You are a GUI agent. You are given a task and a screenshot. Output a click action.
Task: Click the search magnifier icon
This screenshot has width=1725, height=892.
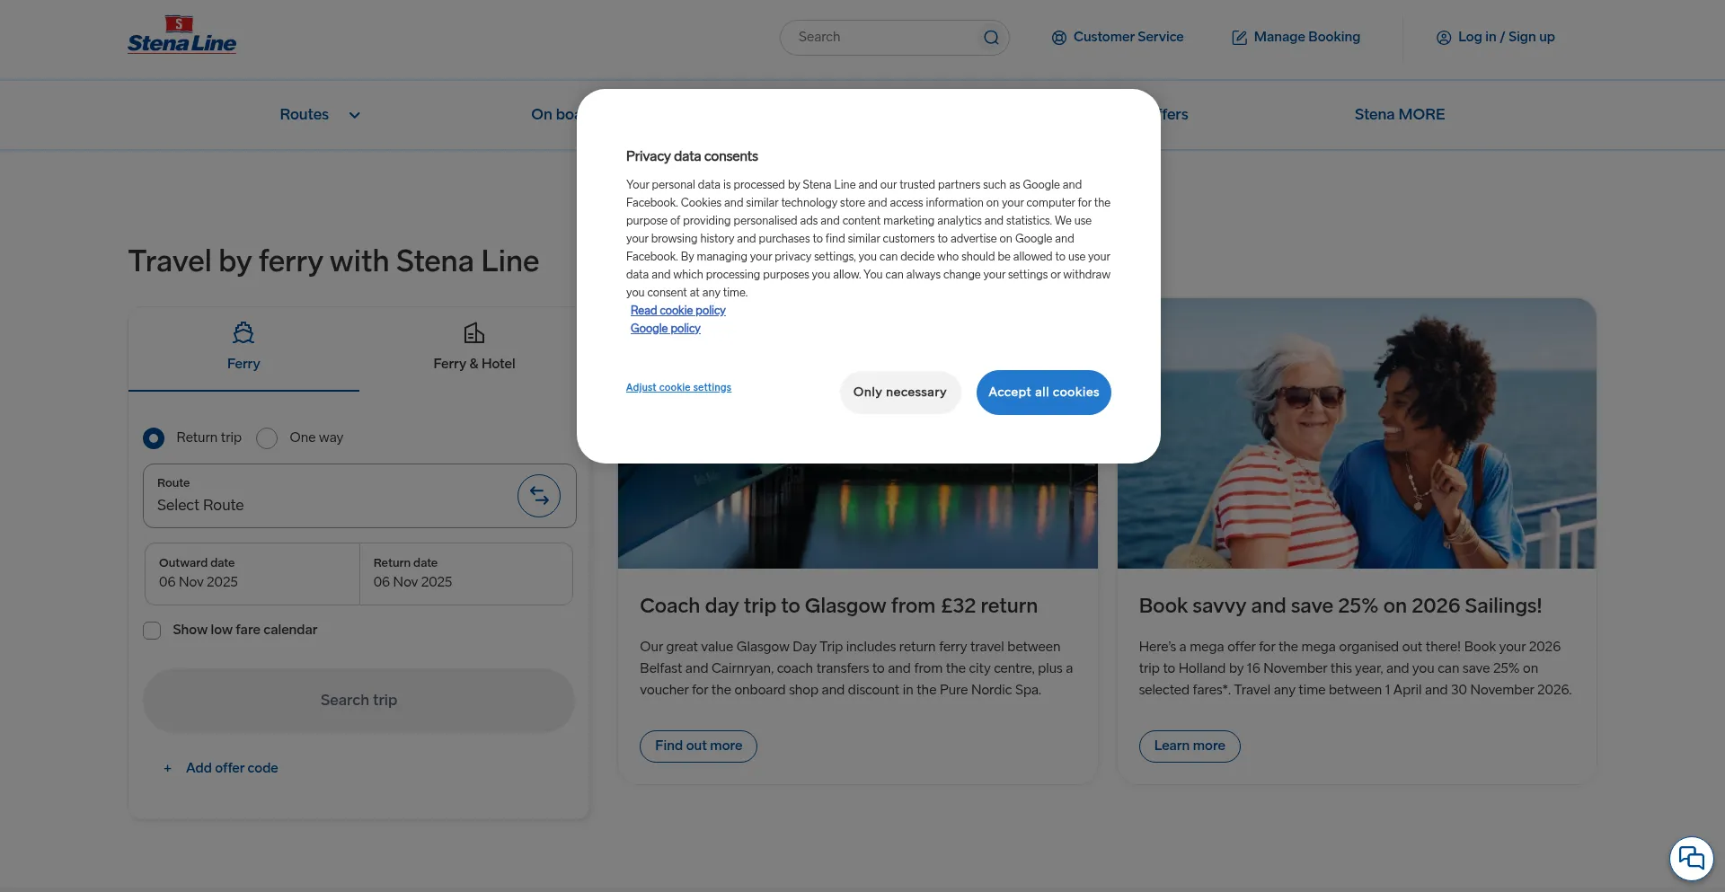coord(991,38)
